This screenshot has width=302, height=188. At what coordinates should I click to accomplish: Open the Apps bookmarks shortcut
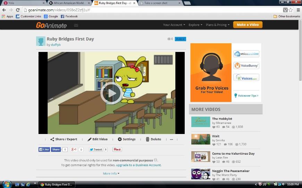7,16
